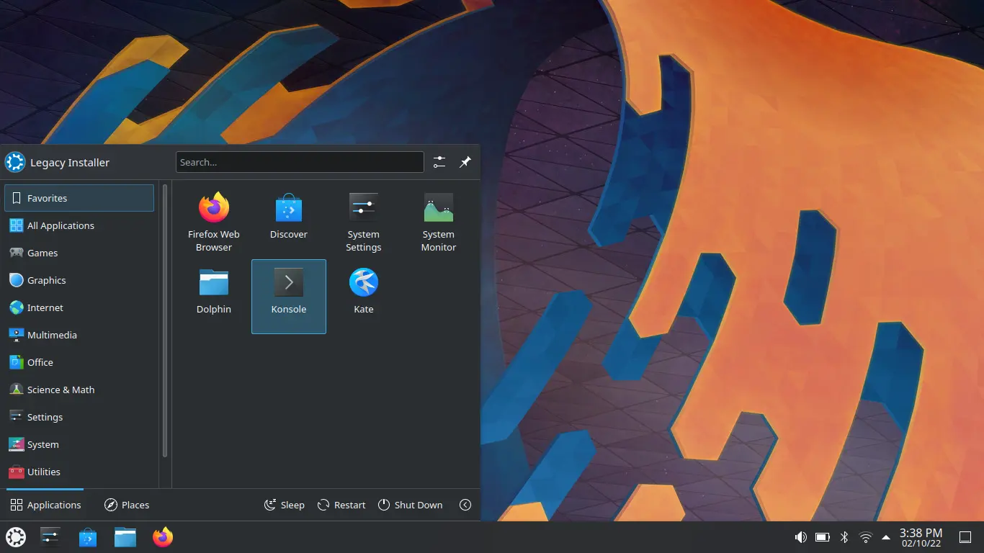Expand more power options arrow
Image resolution: width=984 pixels, height=553 pixels.
point(465,505)
